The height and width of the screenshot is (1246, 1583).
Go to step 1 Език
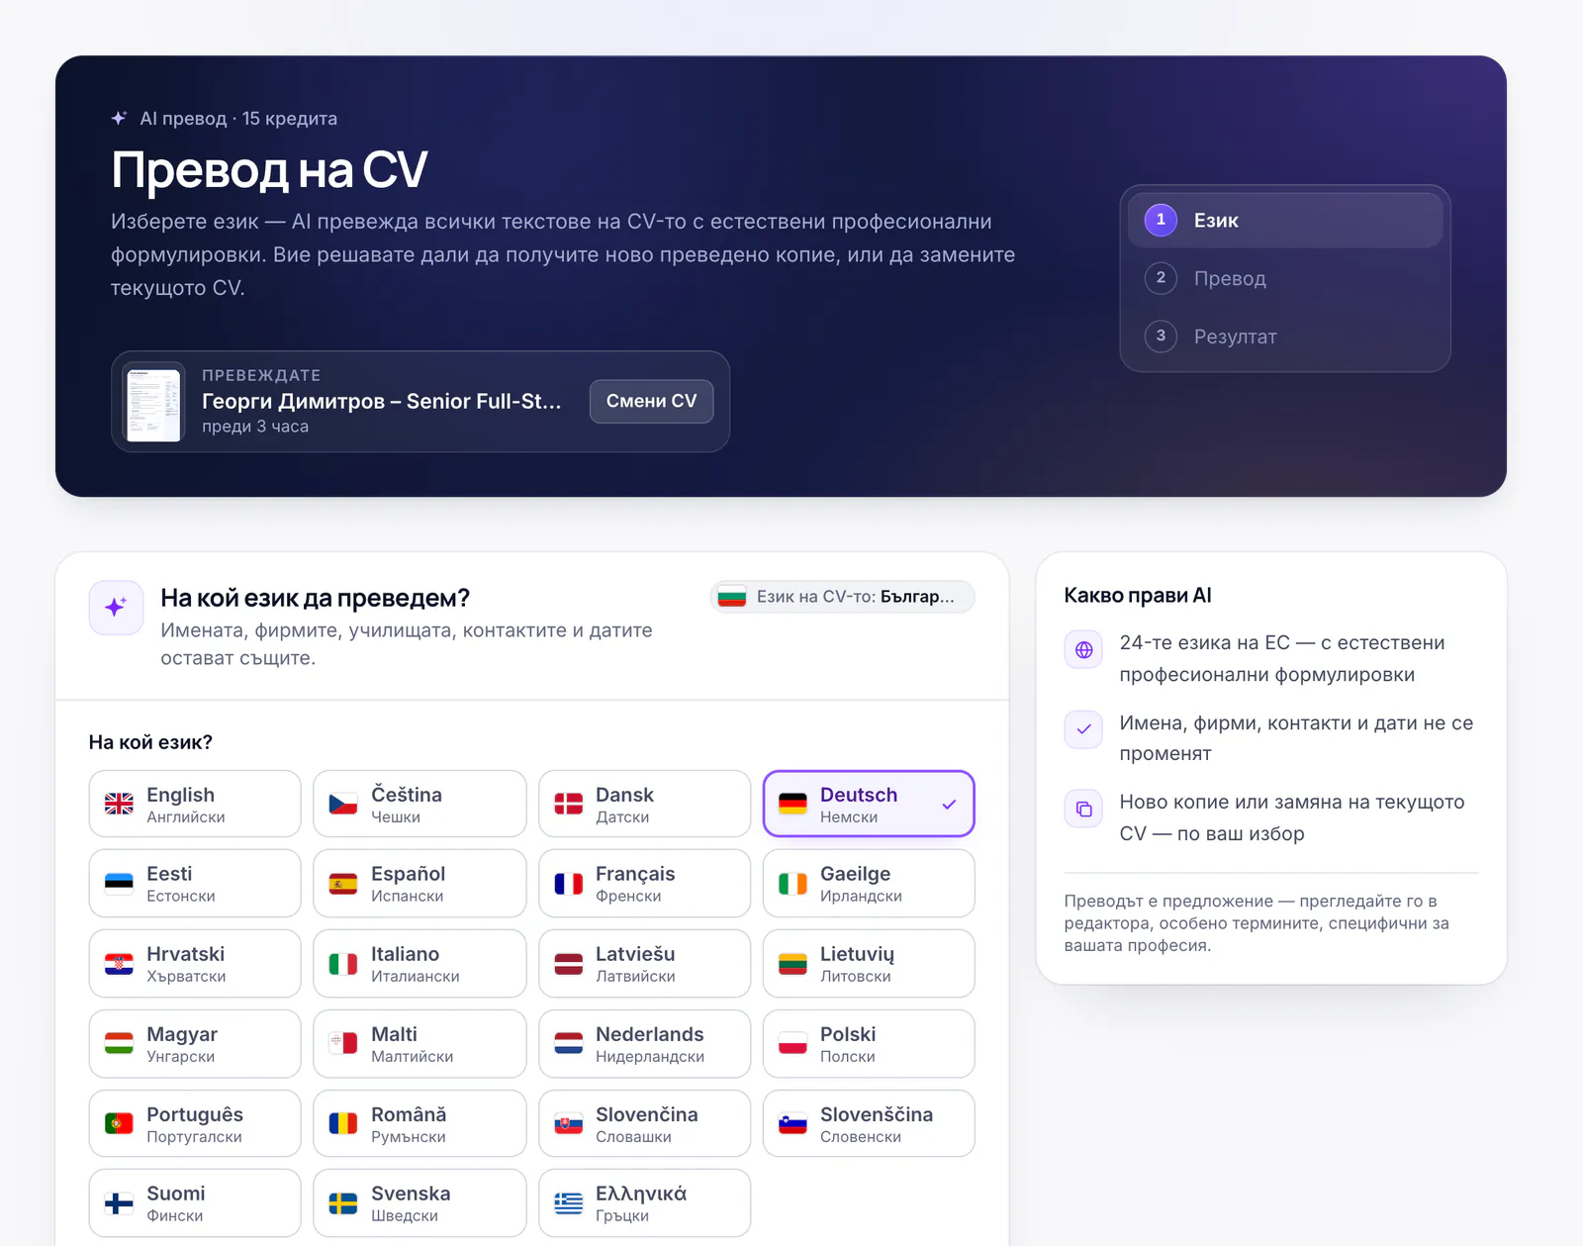[1285, 220]
